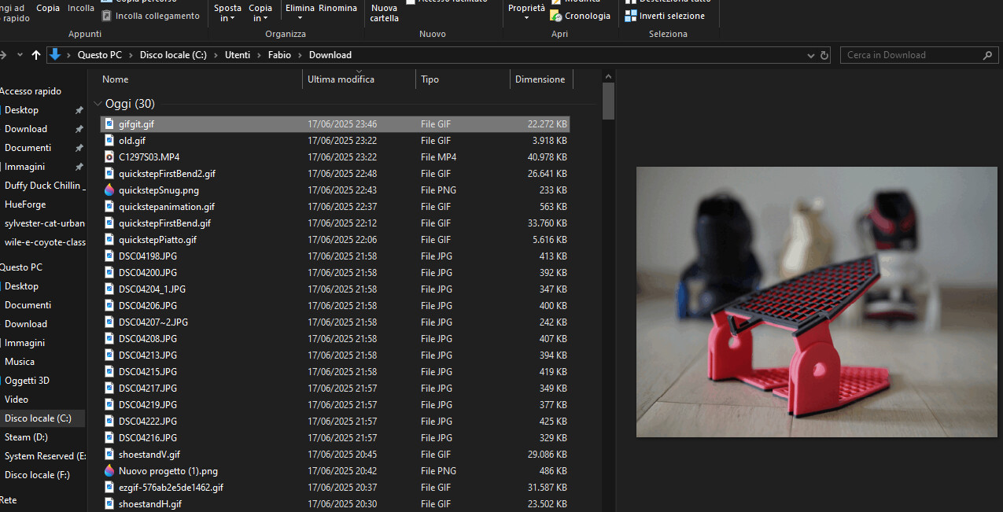Select the file name DSC04222.JPG

point(148,422)
